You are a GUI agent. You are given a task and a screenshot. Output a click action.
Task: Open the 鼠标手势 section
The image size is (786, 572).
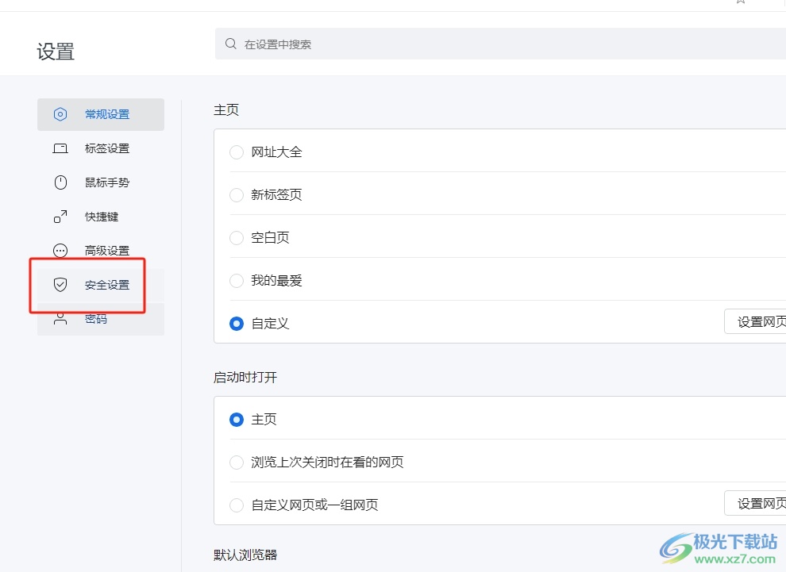101,182
